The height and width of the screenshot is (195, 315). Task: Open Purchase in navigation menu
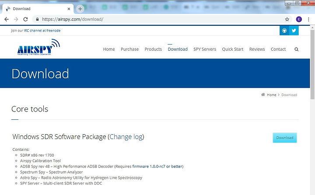[x=129, y=49]
